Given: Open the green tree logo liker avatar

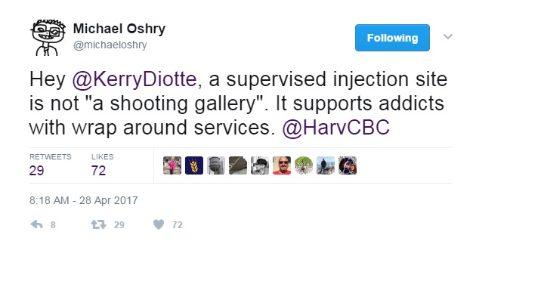Looking at the screenshot, I should pos(304,165).
